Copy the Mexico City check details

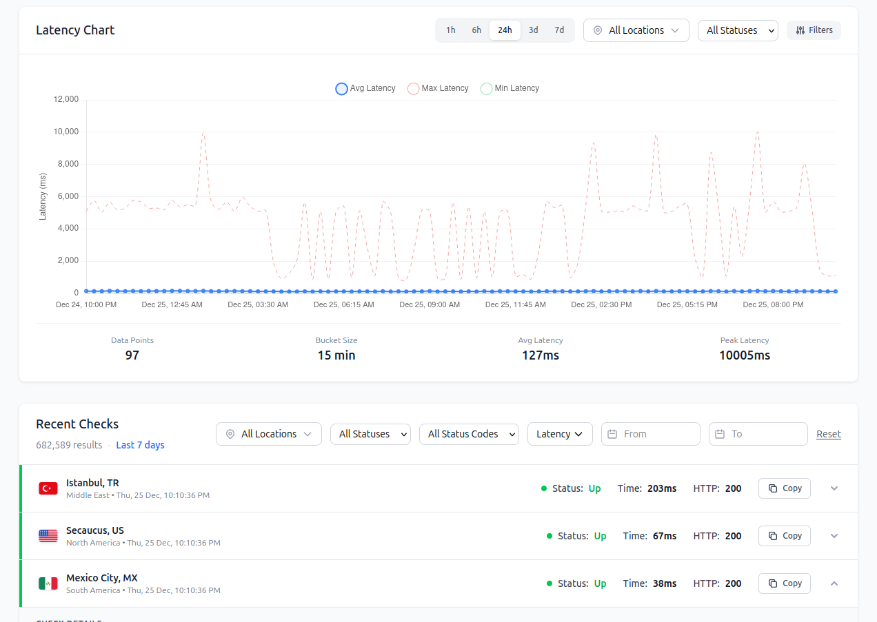(x=784, y=583)
